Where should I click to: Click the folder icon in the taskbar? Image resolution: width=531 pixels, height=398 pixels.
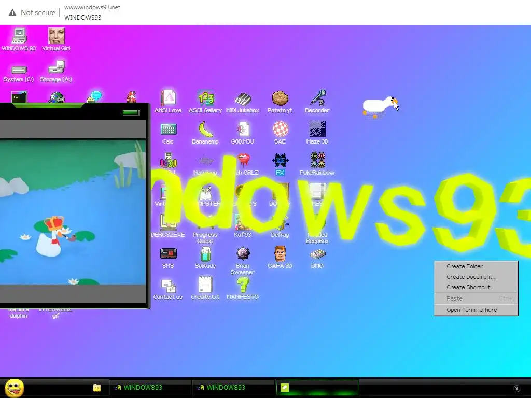(97, 388)
